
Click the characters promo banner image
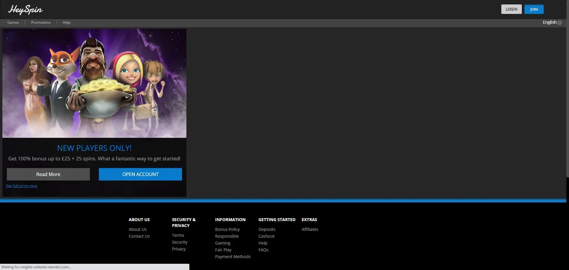(94, 83)
